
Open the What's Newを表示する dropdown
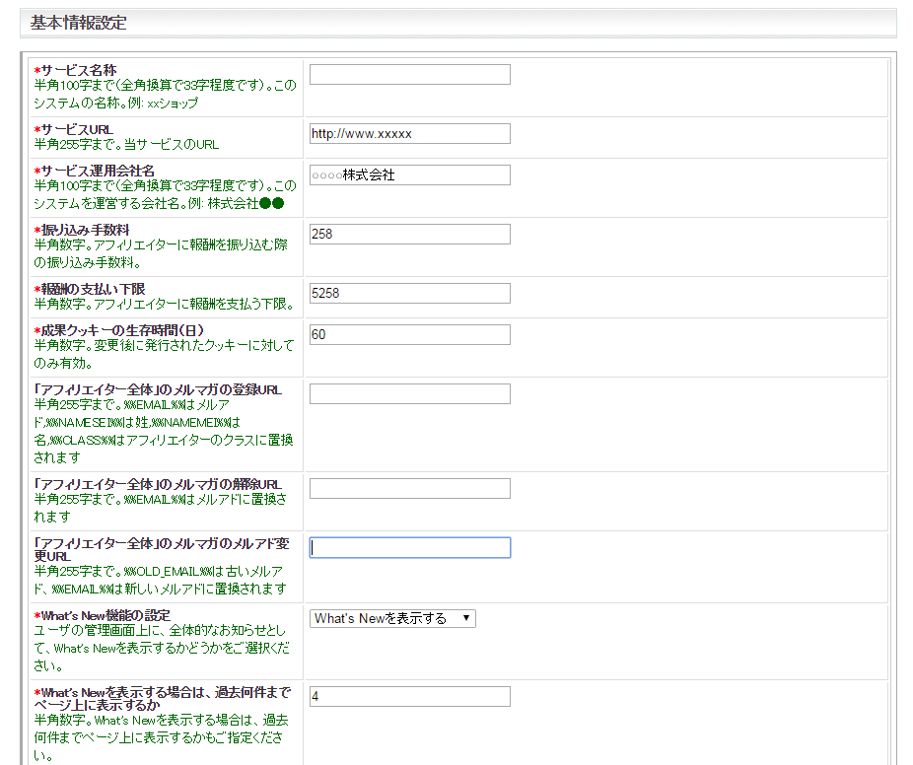tap(392, 618)
